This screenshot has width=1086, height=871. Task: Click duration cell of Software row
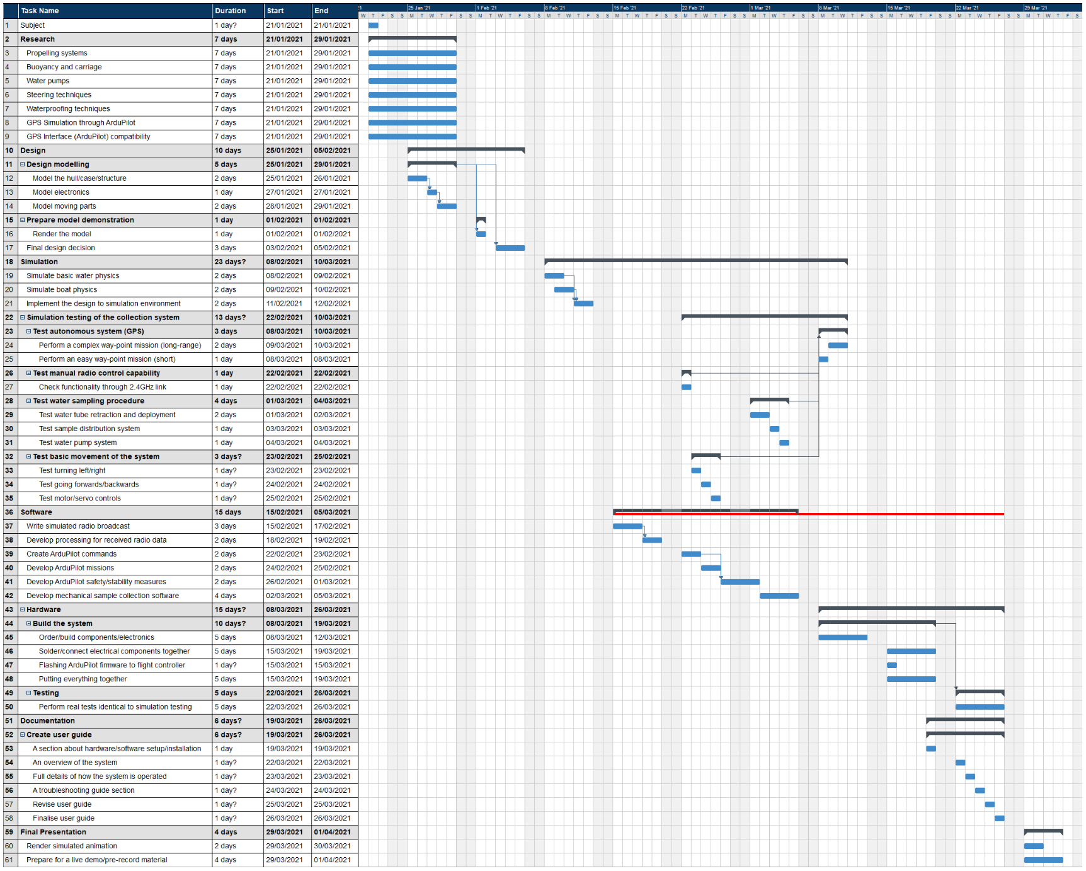tap(238, 512)
